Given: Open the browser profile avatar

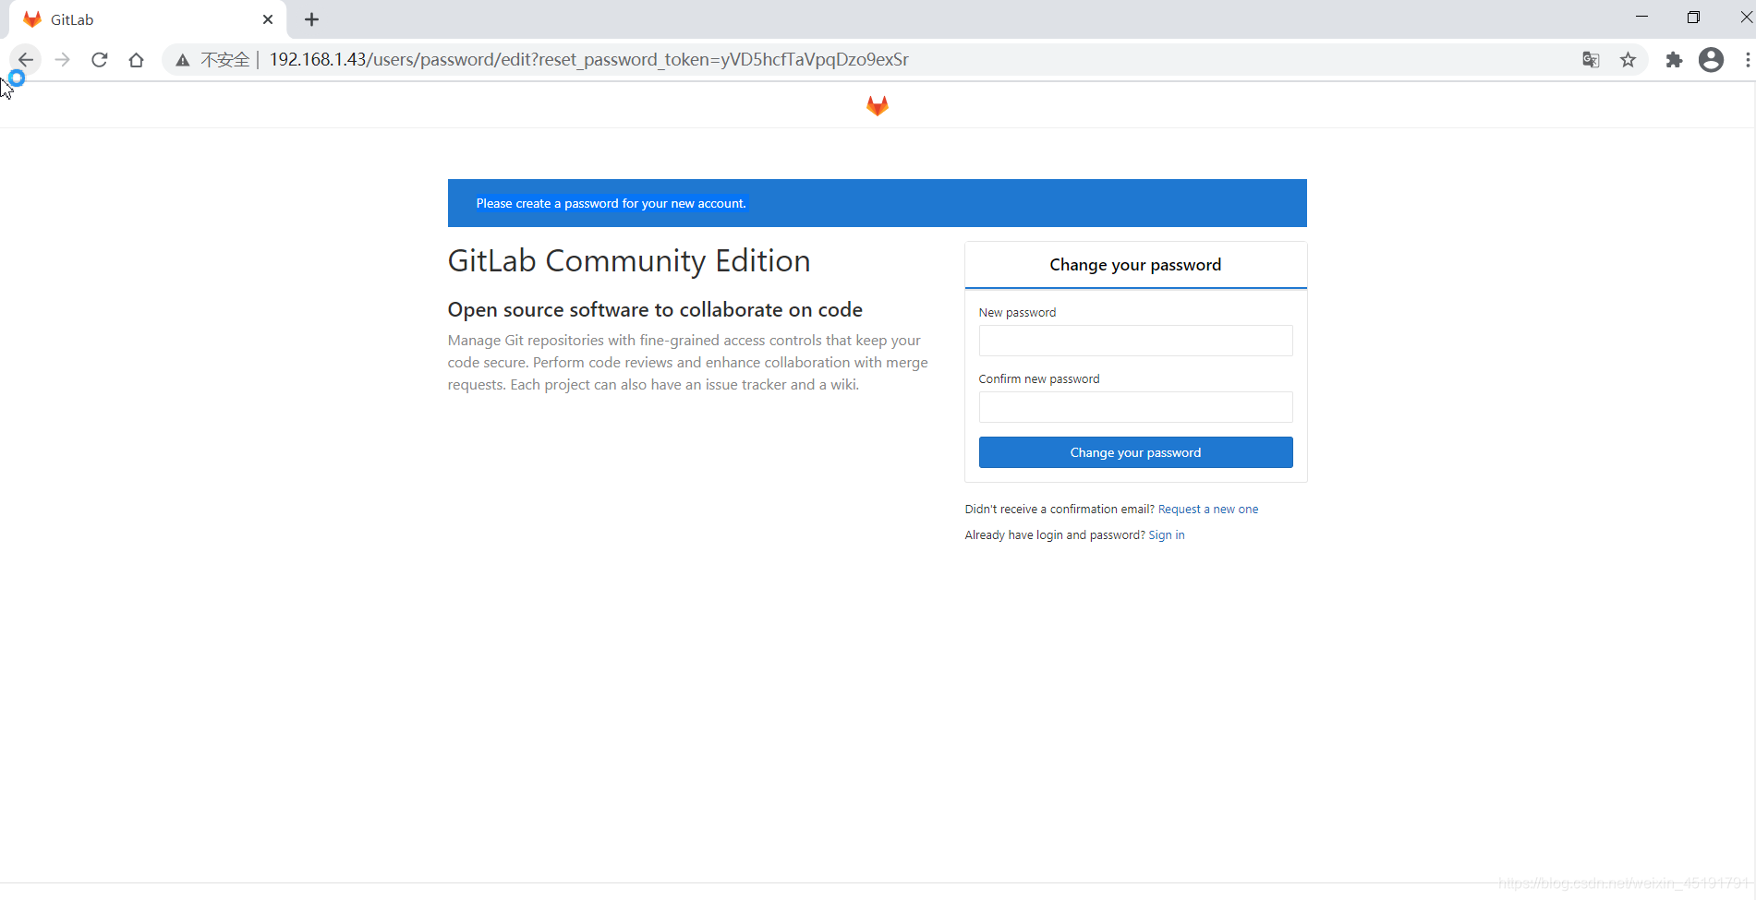Looking at the screenshot, I should 1712,60.
